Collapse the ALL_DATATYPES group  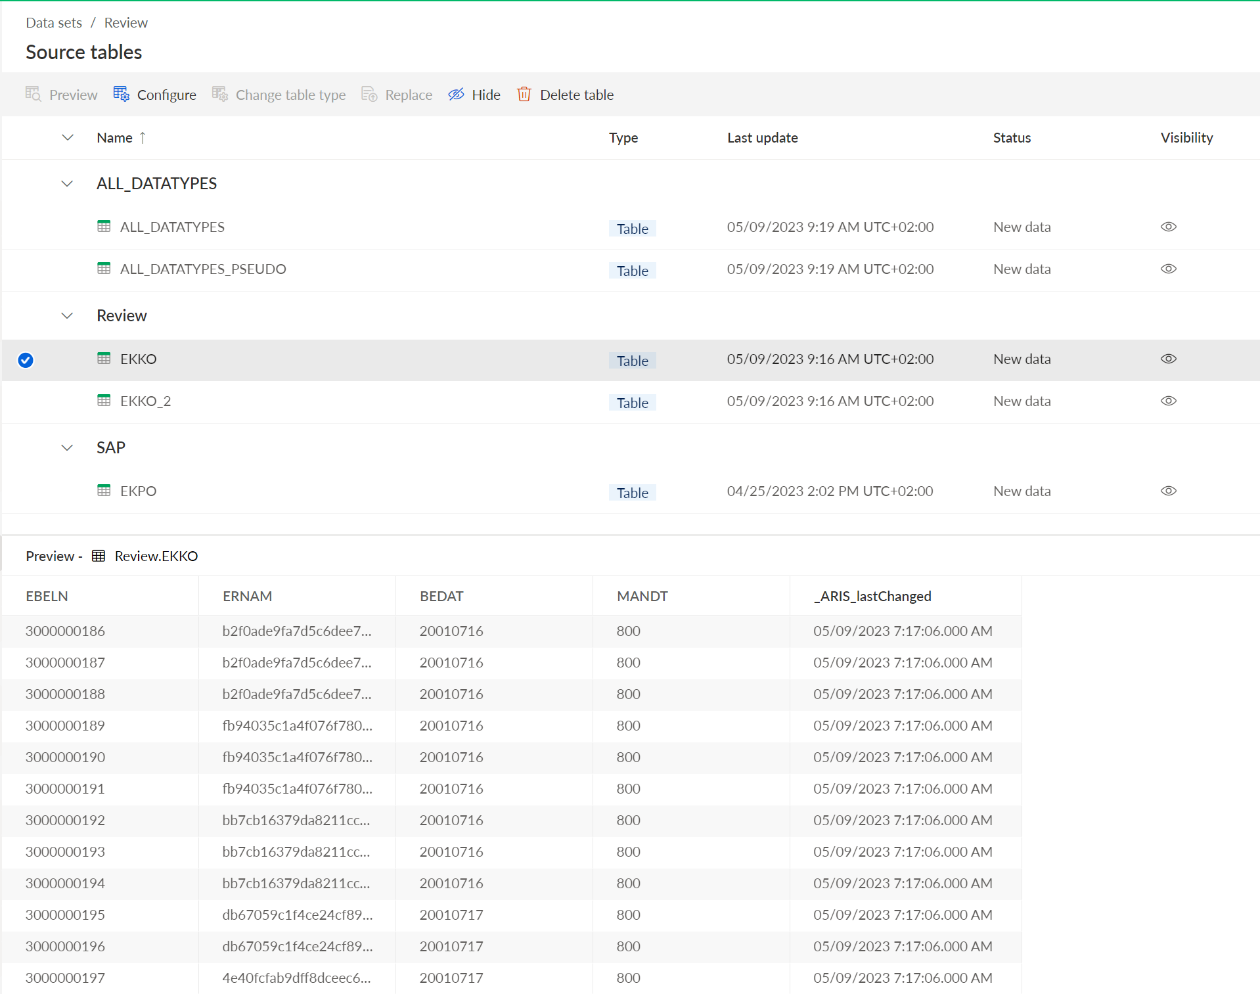67,183
